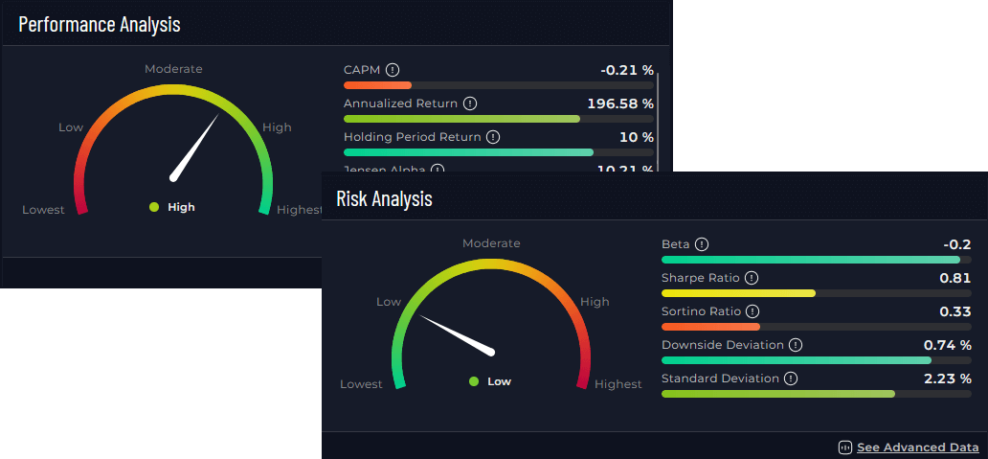Click the Performance Analysis panel heading
The width and height of the screenshot is (988, 459).
100,25
